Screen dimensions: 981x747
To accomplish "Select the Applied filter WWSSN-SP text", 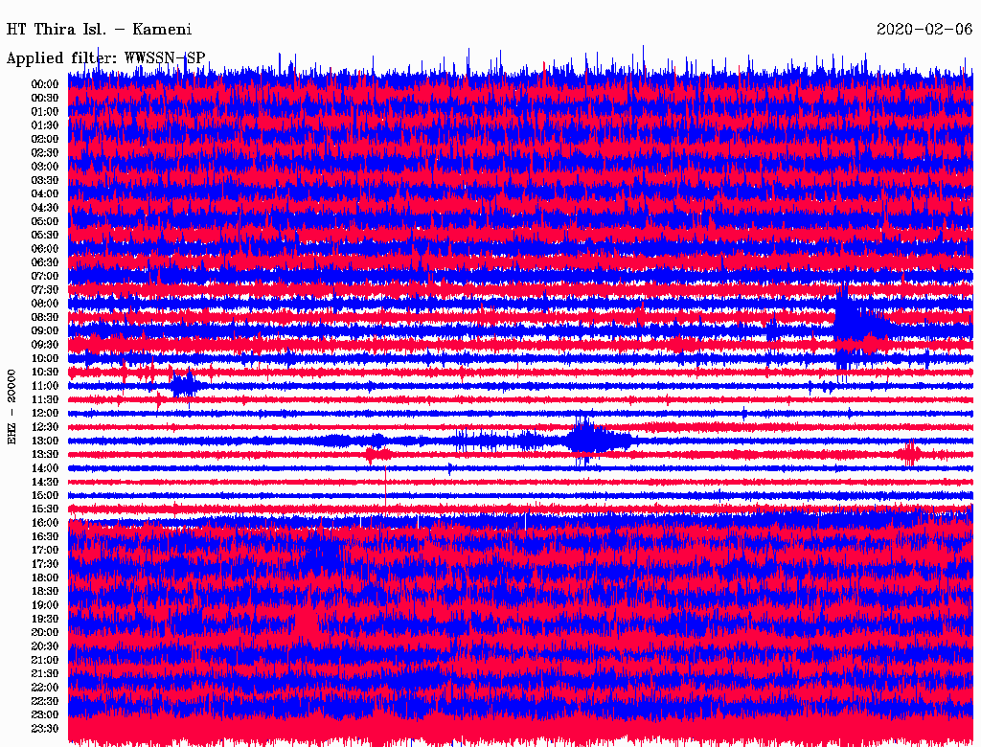I will point(105,57).
